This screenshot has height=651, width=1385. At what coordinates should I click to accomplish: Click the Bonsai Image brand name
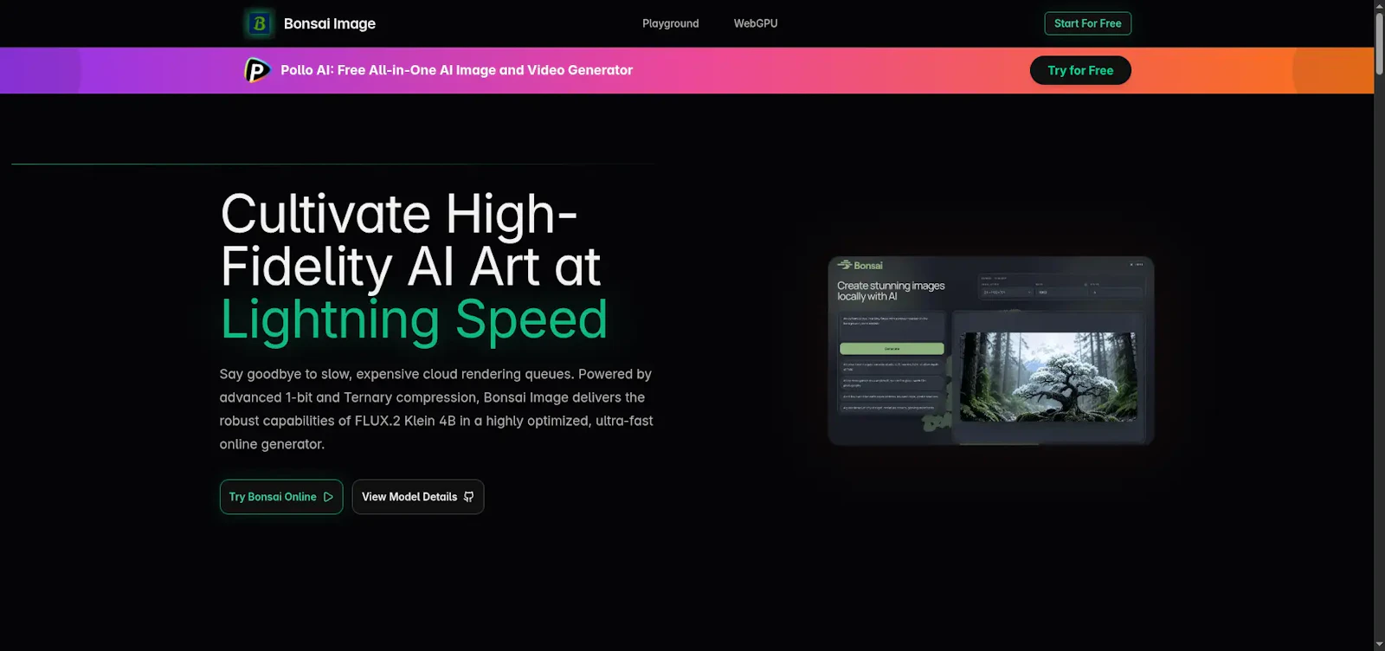[x=330, y=23]
